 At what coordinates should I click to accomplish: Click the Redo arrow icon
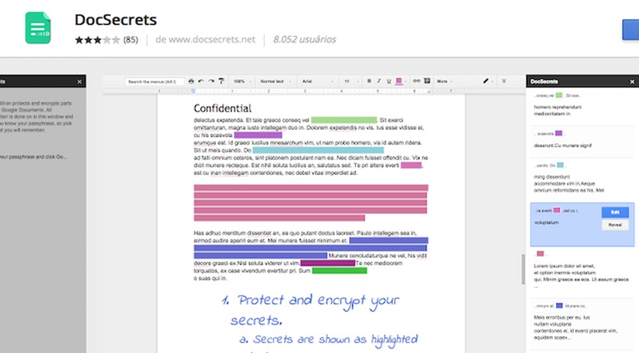(x=211, y=81)
